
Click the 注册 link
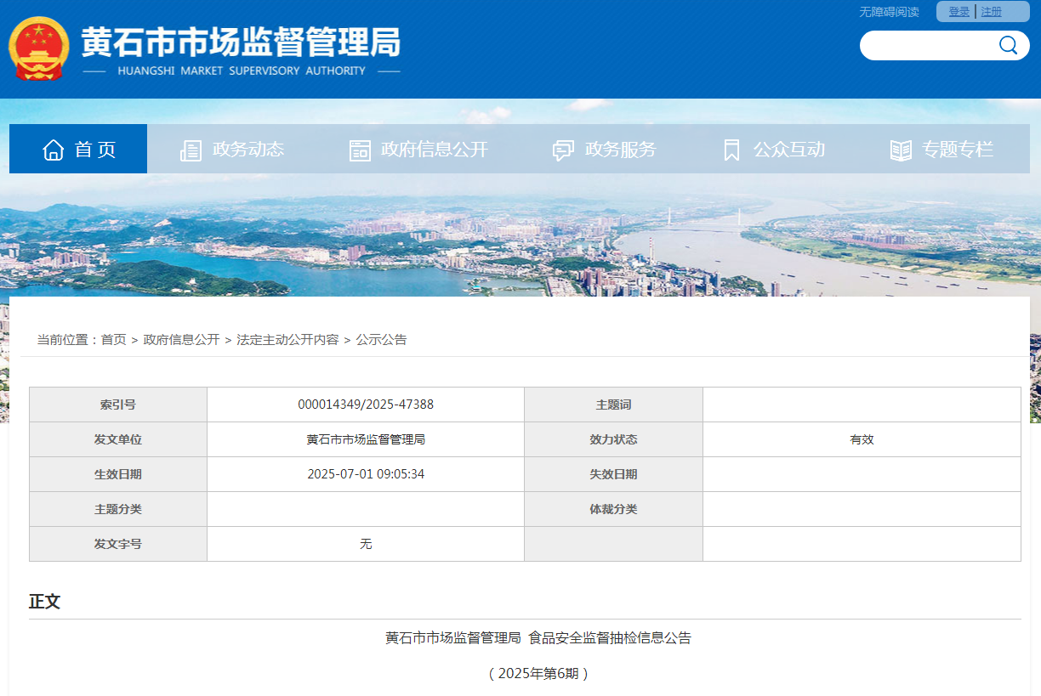tap(992, 12)
